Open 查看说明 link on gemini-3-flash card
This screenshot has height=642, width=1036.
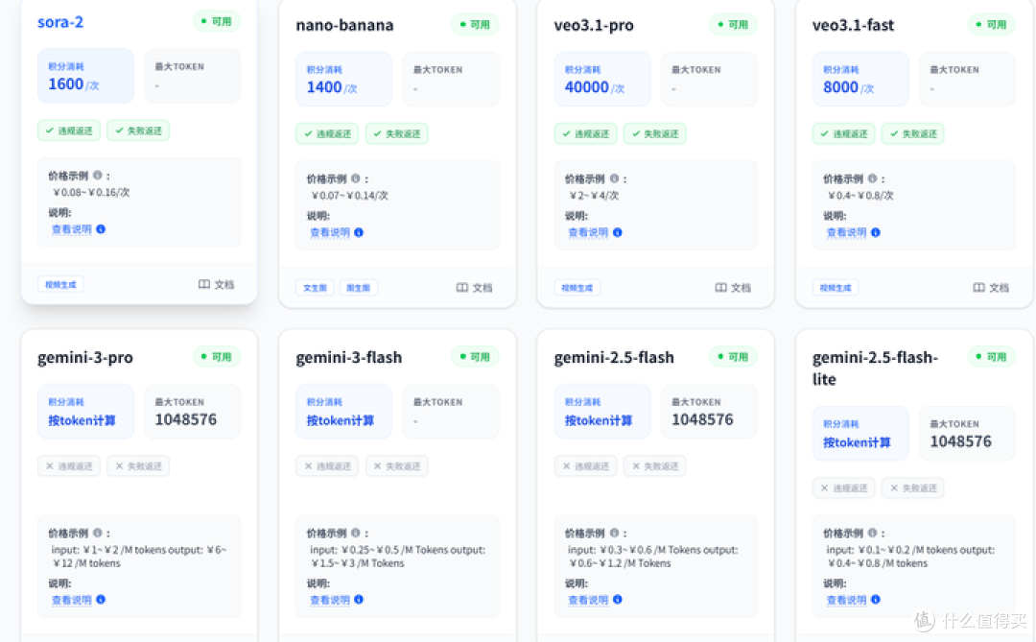point(330,600)
